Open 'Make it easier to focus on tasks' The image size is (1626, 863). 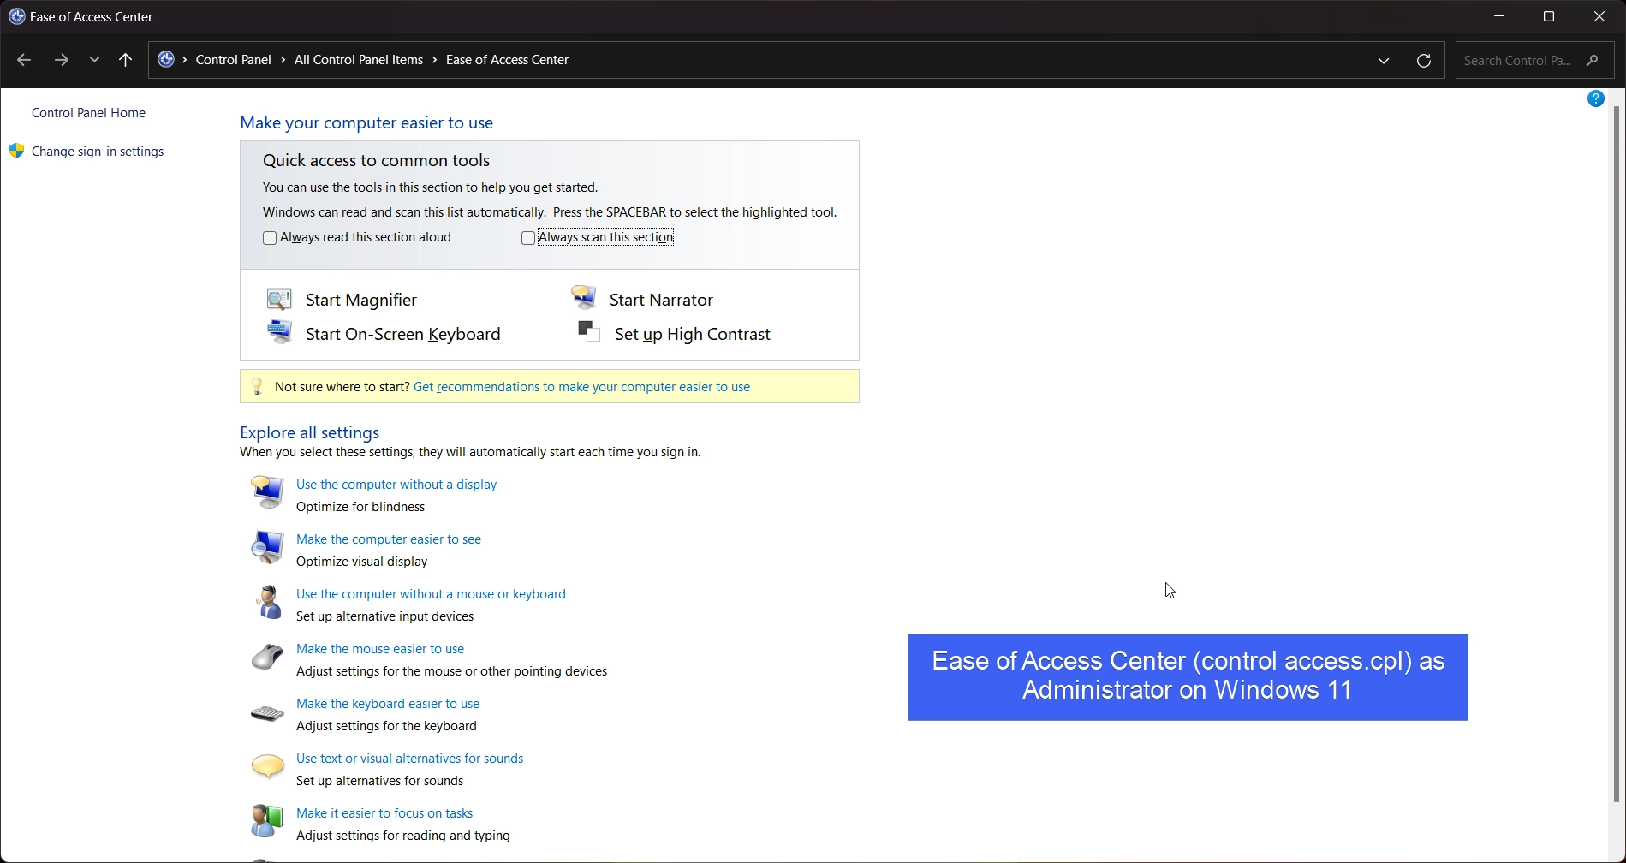pos(384,813)
